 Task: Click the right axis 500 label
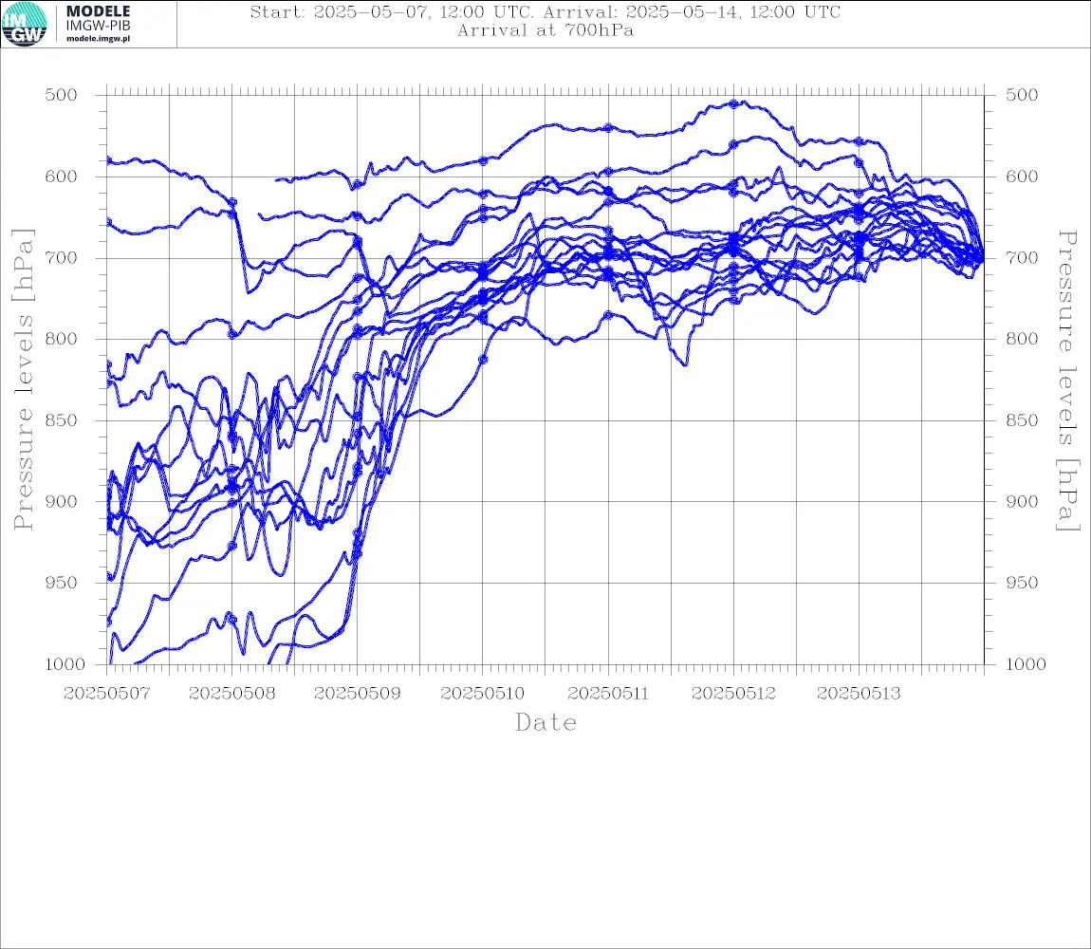pyautogui.click(x=1022, y=95)
